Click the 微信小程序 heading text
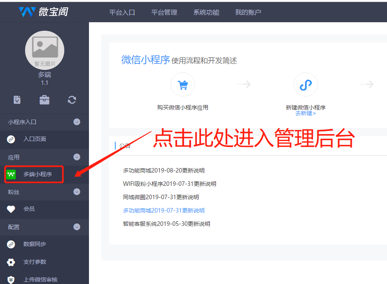Viewport: 387px width, 284px height. pos(145,60)
